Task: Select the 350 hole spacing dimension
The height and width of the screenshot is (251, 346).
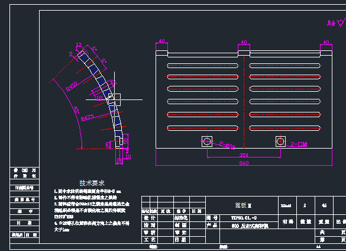Action: point(244,155)
